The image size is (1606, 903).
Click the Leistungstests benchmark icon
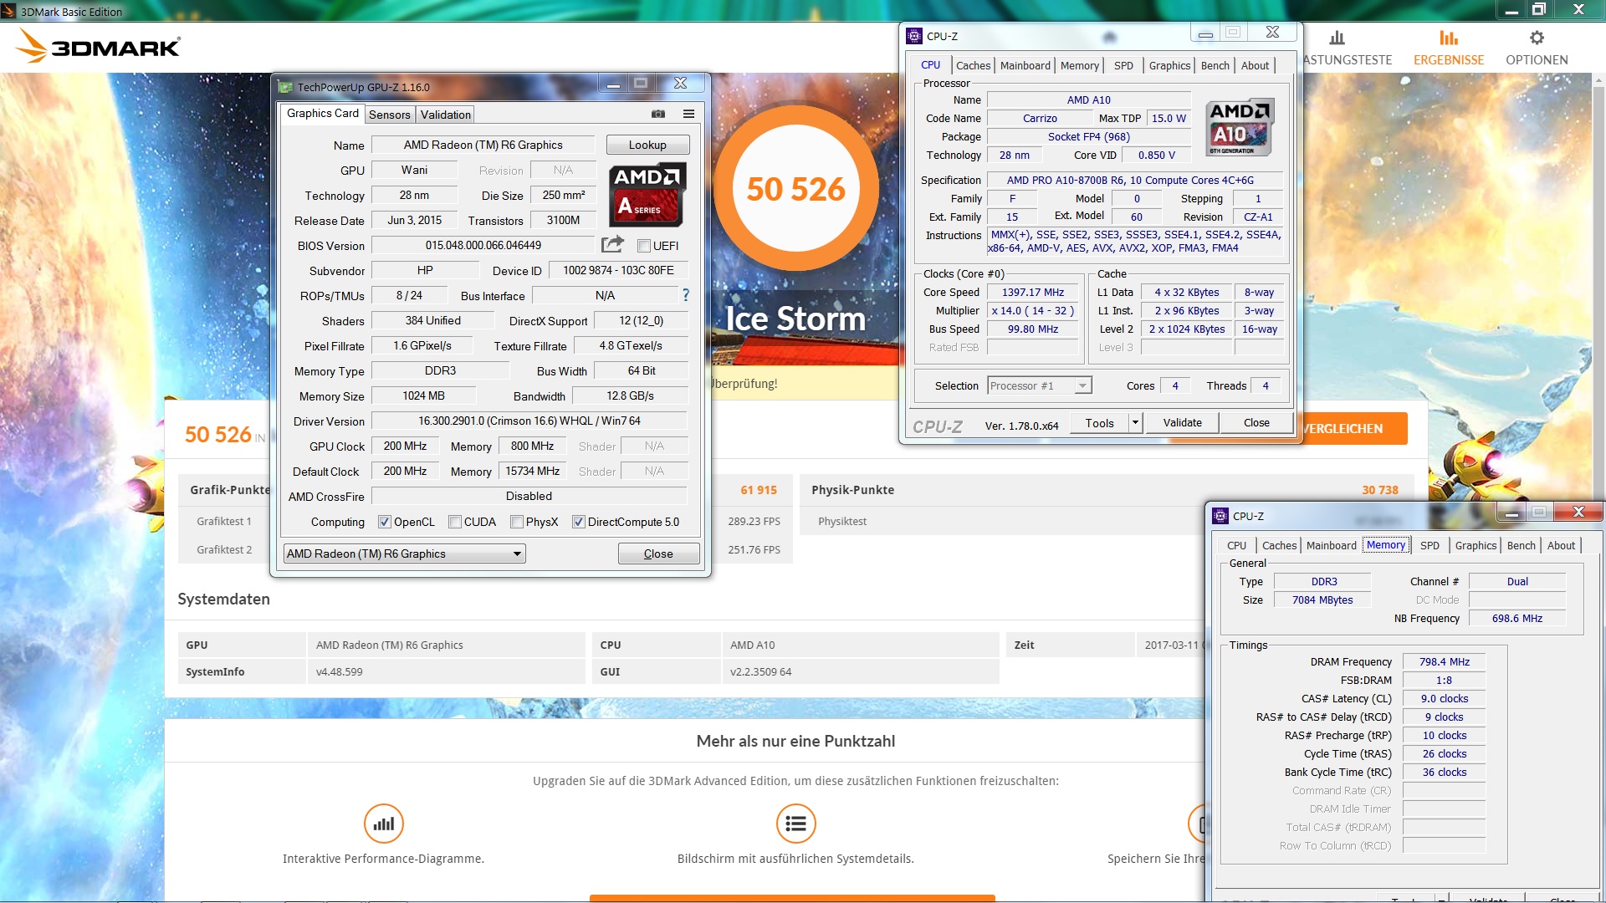tap(1337, 38)
